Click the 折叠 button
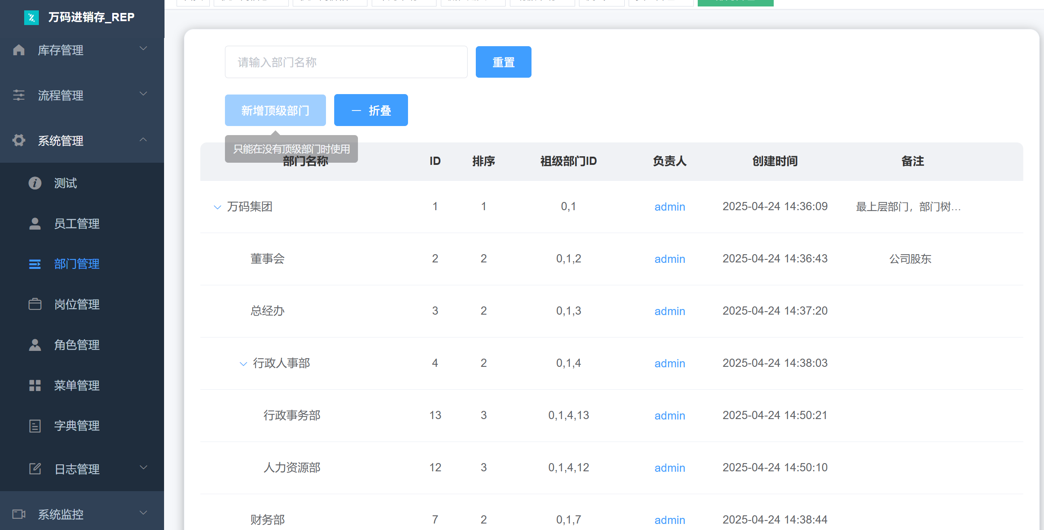Image resolution: width=1044 pixels, height=530 pixels. [371, 110]
